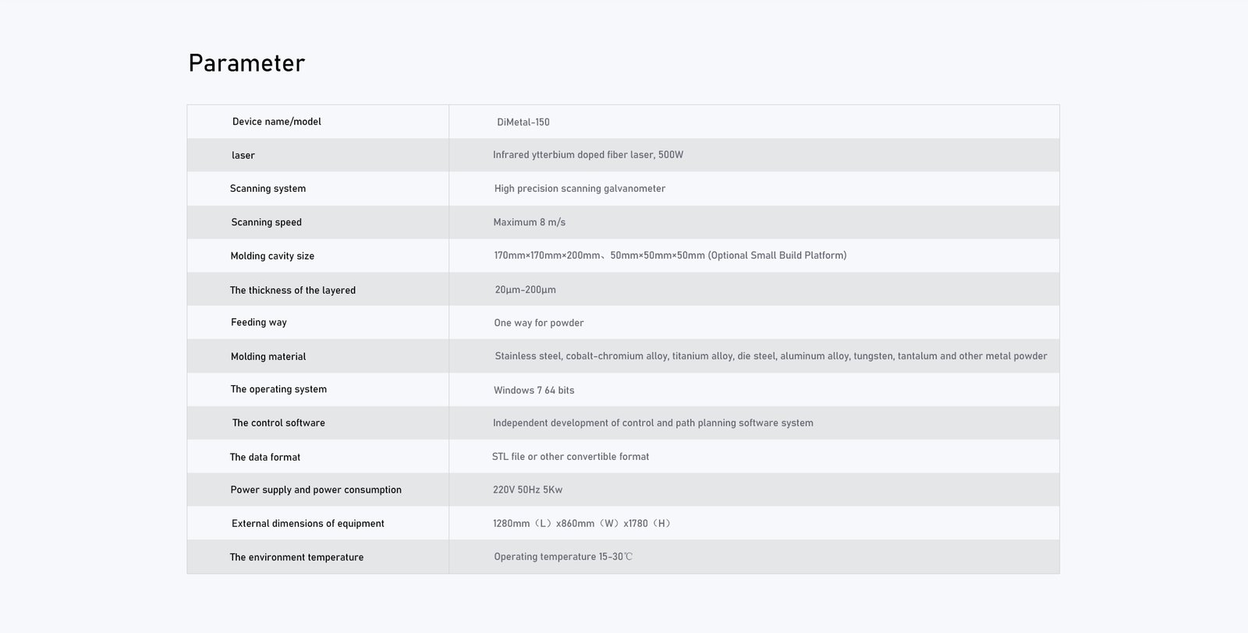Click the One way for powder text
Image resolution: width=1248 pixels, height=633 pixels.
(x=539, y=323)
